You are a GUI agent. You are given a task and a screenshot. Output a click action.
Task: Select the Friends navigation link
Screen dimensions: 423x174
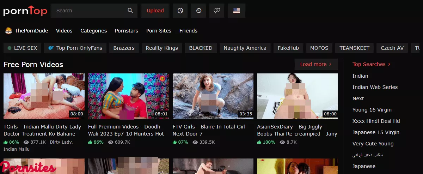coord(188,31)
